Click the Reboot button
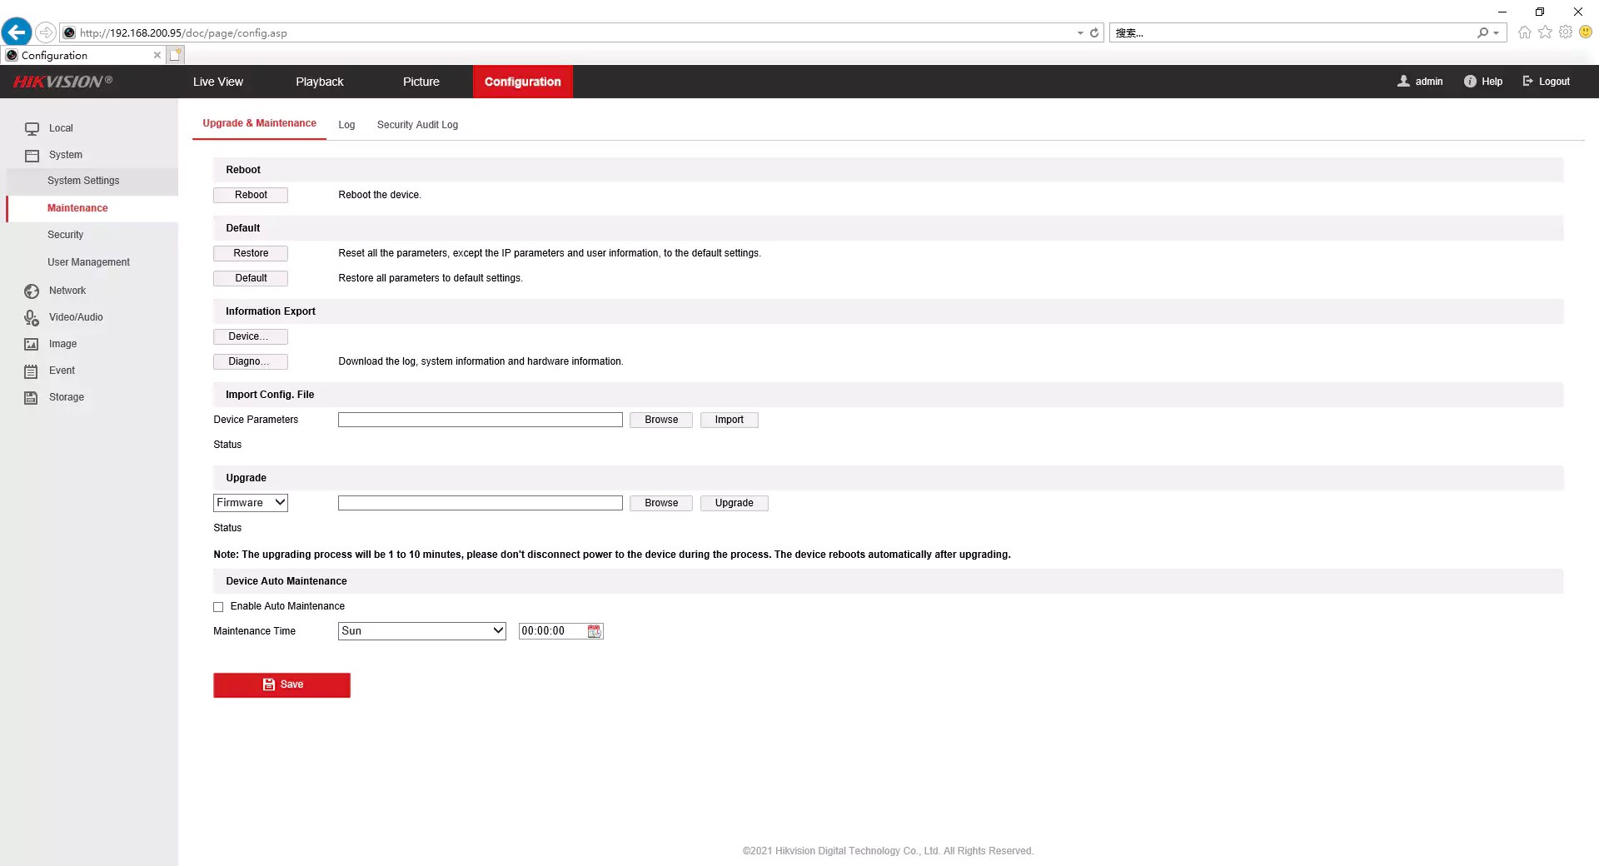Viewport: 1599px width, 866px height. tap(250, 194)
